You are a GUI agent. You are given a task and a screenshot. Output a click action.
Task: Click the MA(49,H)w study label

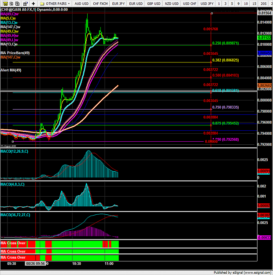[x=10, y=36]
